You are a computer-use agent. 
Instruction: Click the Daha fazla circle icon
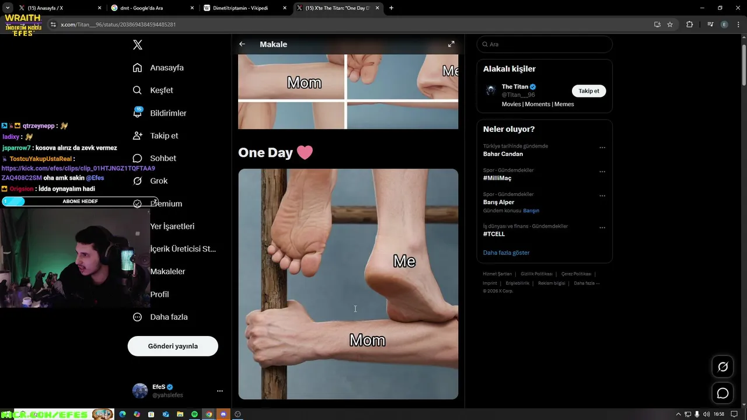(x=138, y=317)
